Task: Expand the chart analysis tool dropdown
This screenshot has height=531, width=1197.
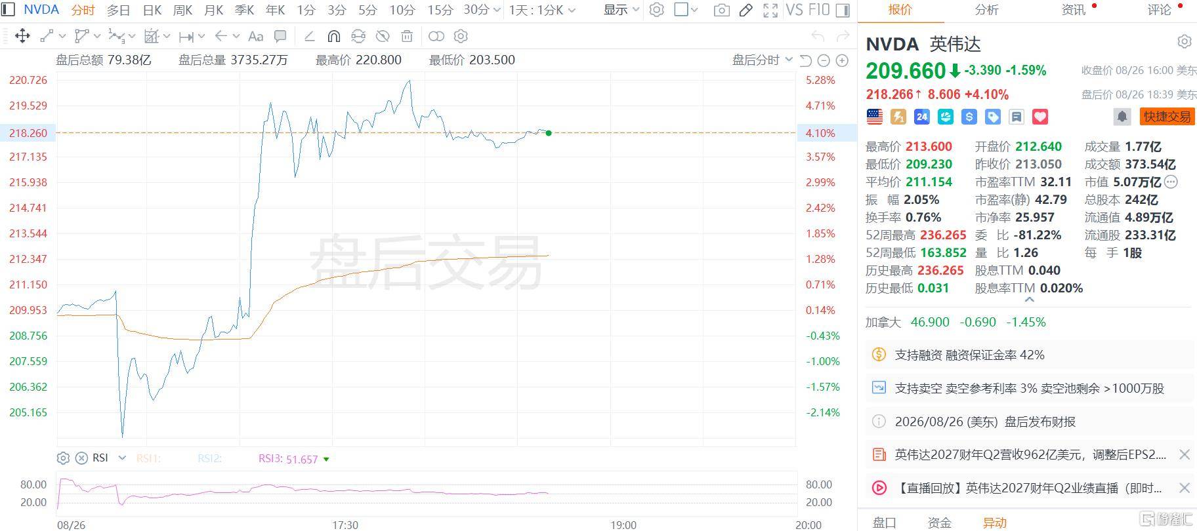Action: pyautogui.click(x=167, y=36)
